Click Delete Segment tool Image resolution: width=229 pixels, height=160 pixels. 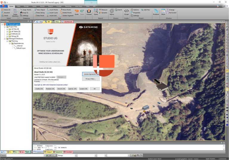[x=67, y=16]
